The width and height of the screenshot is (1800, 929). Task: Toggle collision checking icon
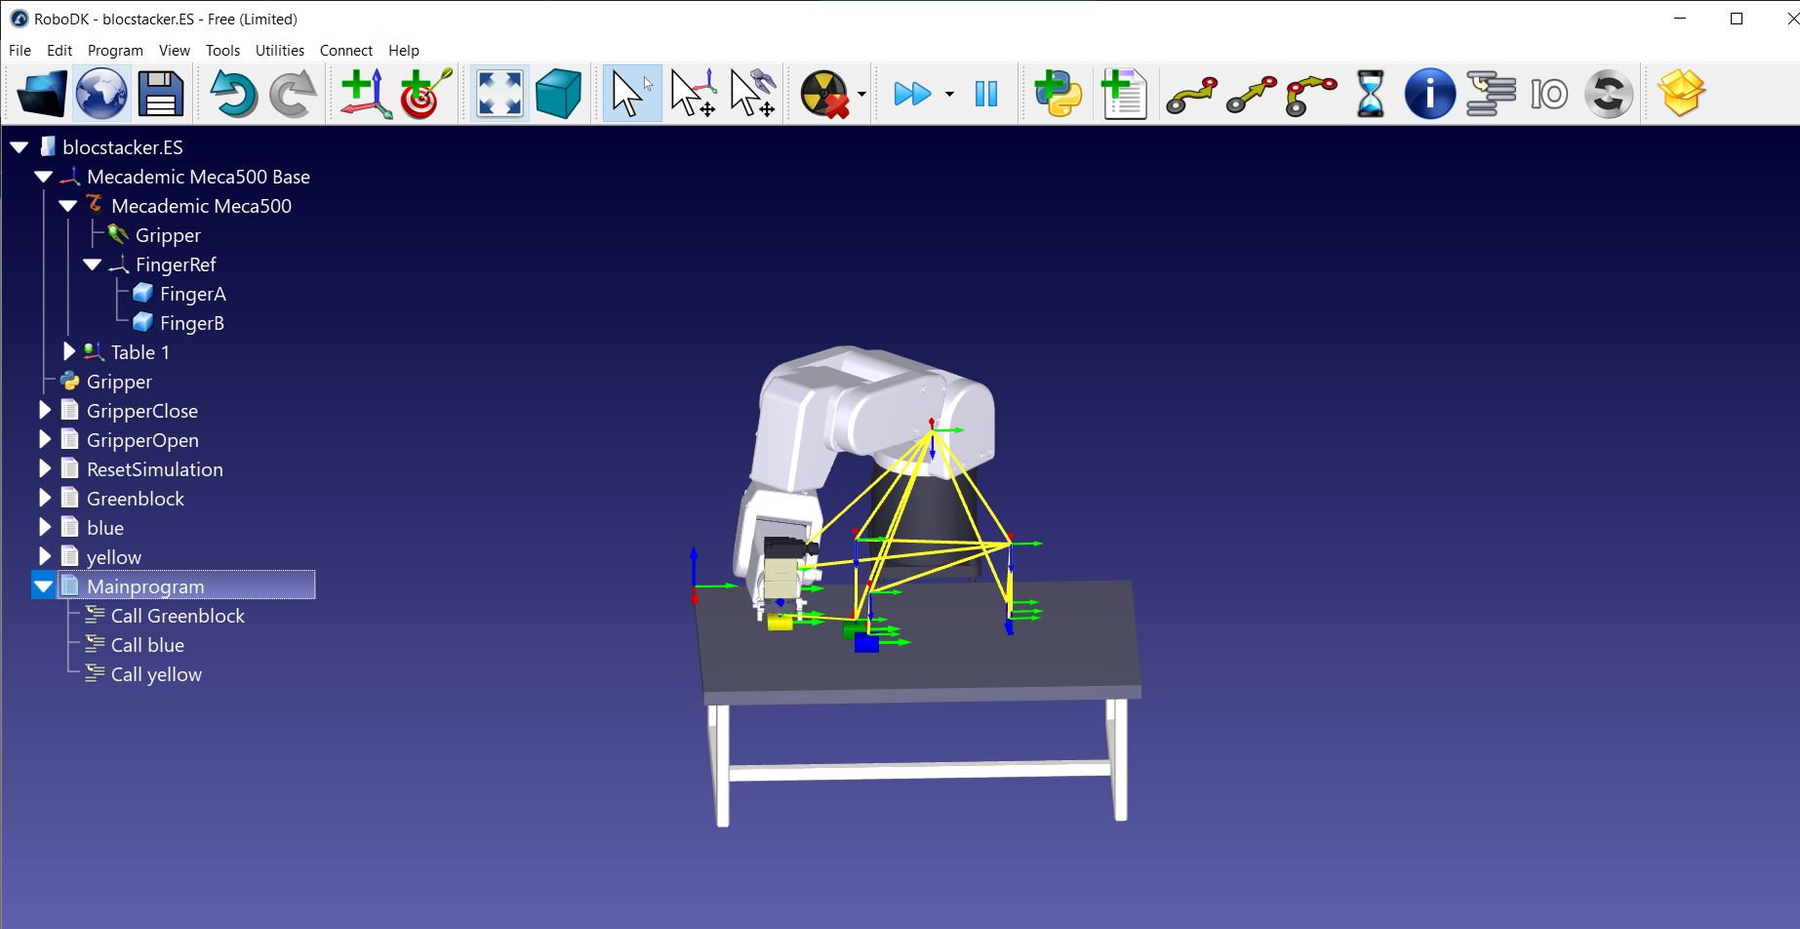(x=825, y=94)
